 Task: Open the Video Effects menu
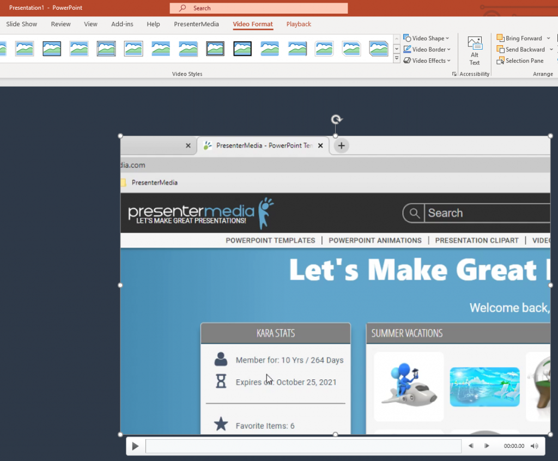[x=427, y=60]
